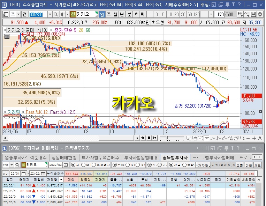
Task: Open the dropdown arrow beside the speaker icon
Action: click(67, 14)
